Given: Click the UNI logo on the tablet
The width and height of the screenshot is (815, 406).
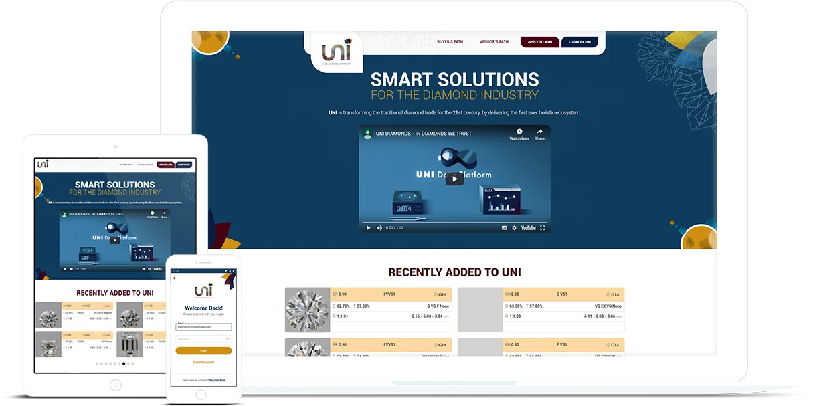Looking at the screenshot, I should (43, 165).
